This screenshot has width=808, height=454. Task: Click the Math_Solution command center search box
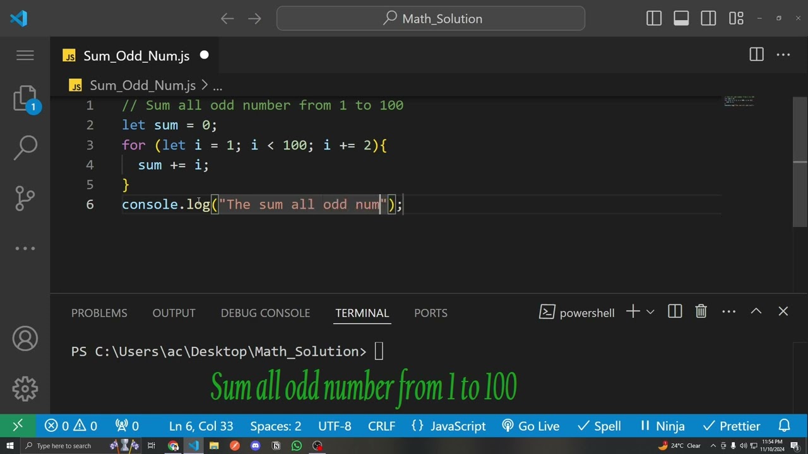pos(431,19)
